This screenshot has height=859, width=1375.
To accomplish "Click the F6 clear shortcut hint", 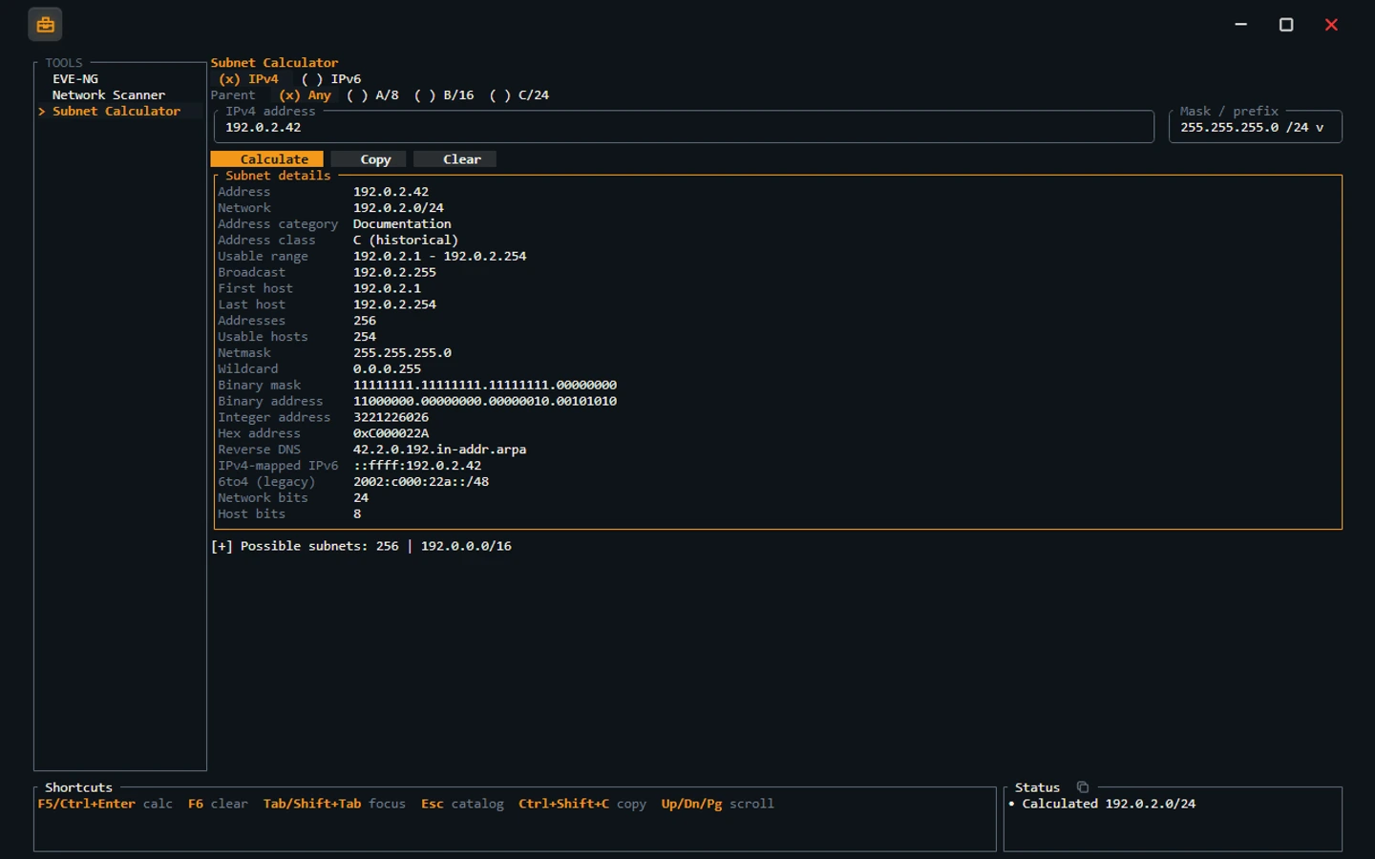I will (218, 804).
